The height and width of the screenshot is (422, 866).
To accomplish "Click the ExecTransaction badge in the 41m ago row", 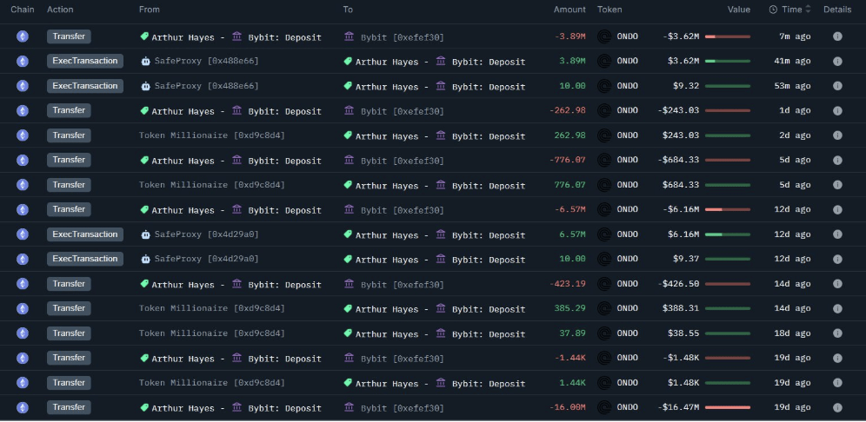I will (84, 62).
